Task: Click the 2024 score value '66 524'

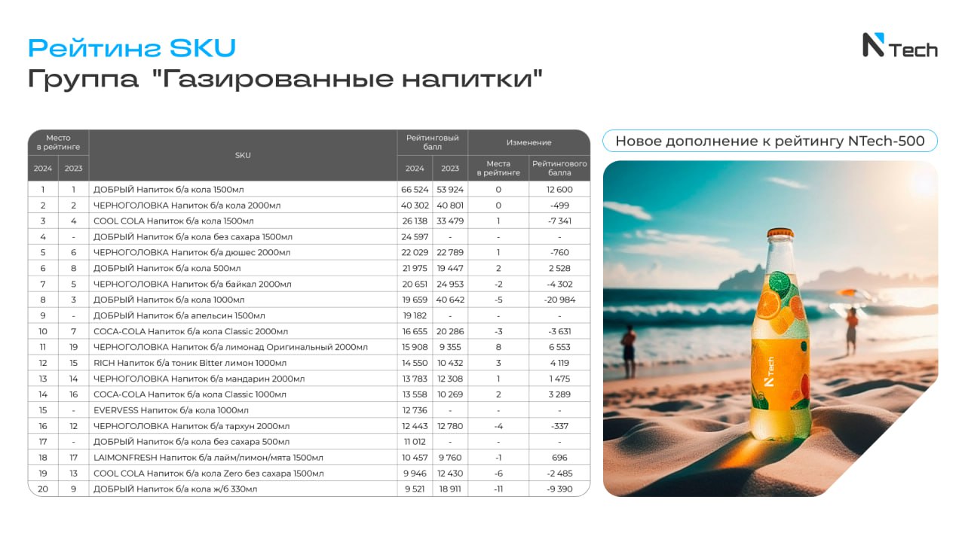Action: click(415, 190)
